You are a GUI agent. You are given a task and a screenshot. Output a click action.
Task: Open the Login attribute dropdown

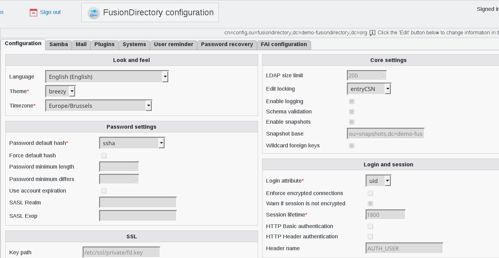pos(378,181)
